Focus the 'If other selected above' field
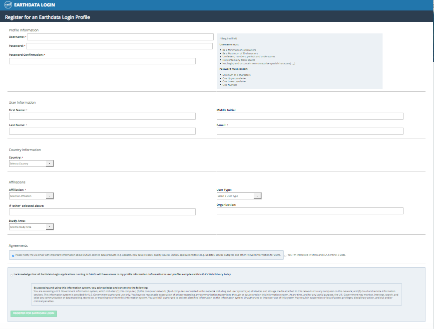 102,212
